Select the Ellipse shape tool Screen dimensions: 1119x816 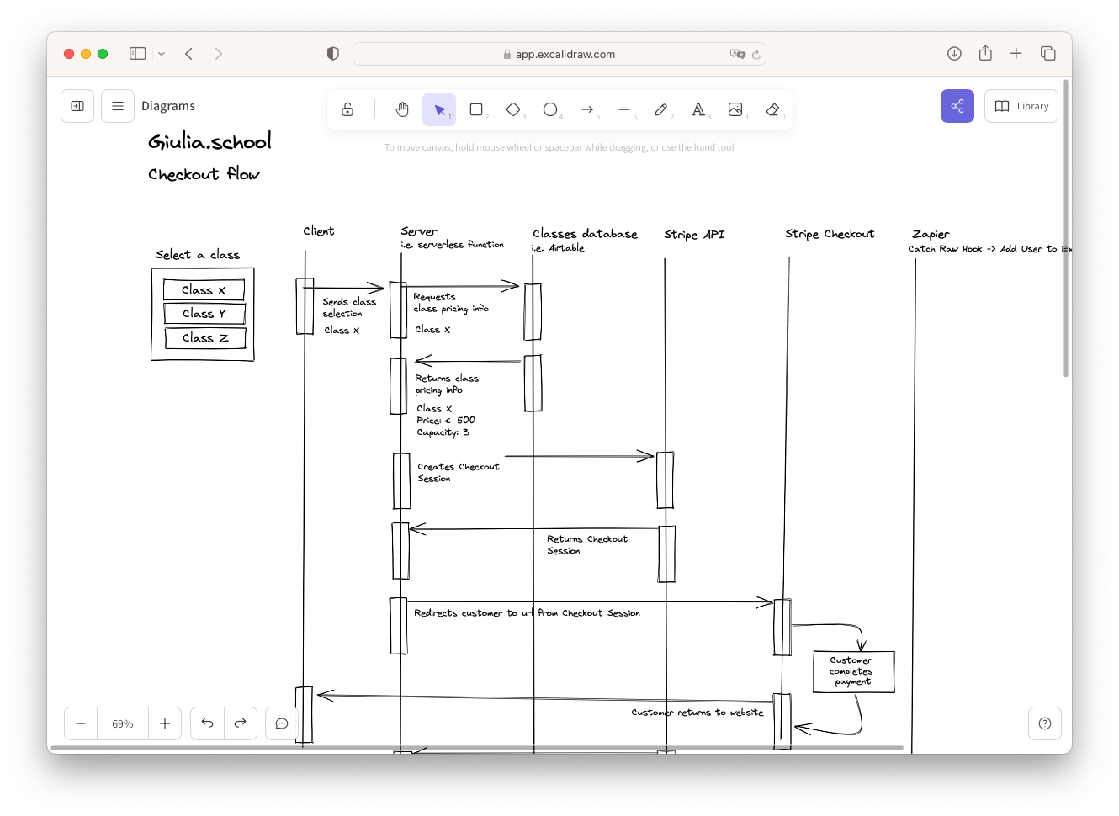(550, 109)
